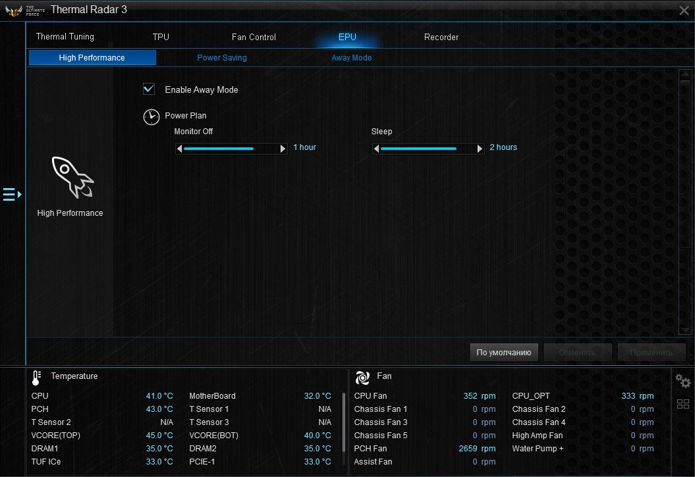695x477 pixels.
Task: Click the T Sensor 1 label
Action: [209, 409]
